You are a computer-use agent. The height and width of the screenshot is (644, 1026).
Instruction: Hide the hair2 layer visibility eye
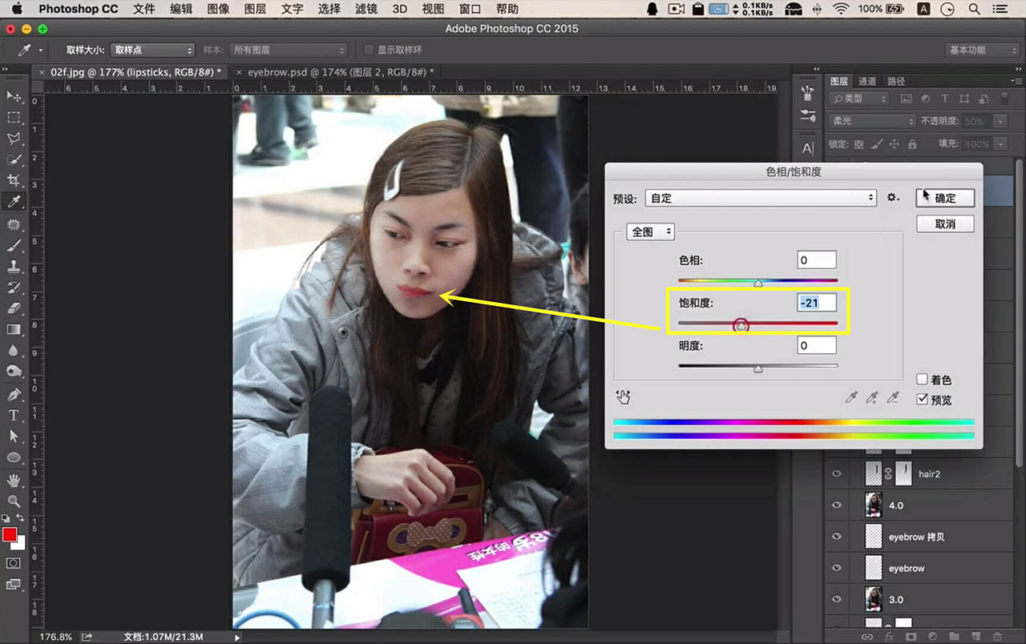click(837, 473)
